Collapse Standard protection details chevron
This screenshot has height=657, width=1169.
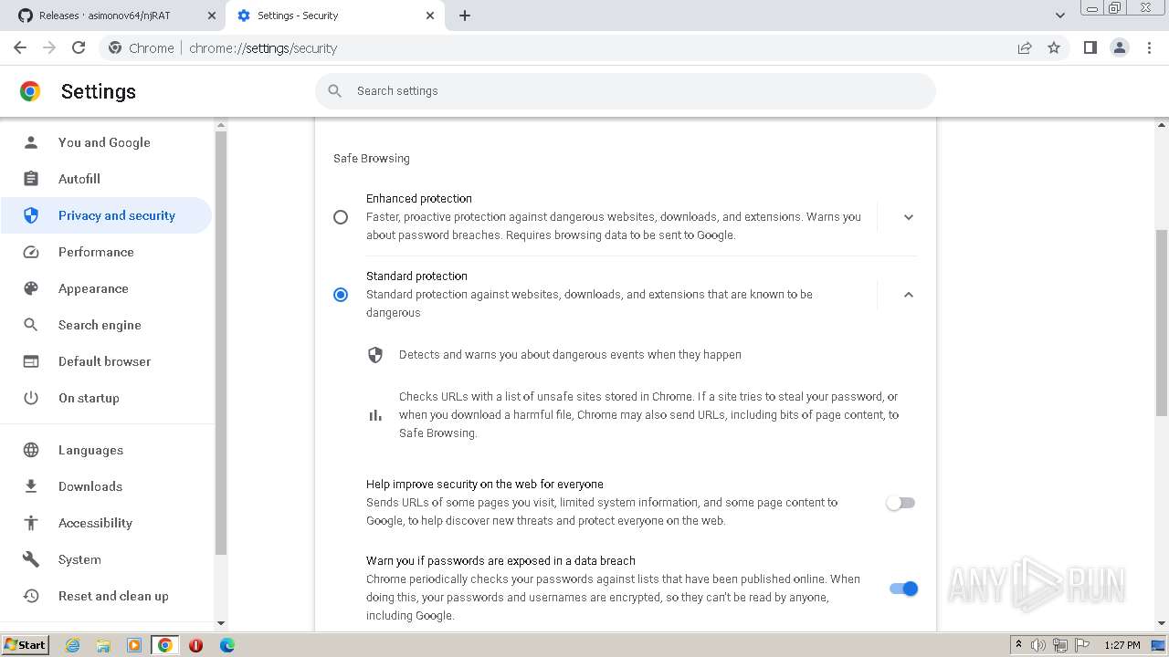pos(908,295)
